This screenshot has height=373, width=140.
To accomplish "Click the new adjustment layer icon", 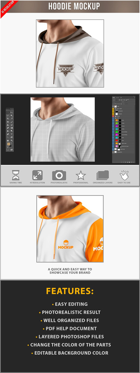I will (x=127, y=162).
